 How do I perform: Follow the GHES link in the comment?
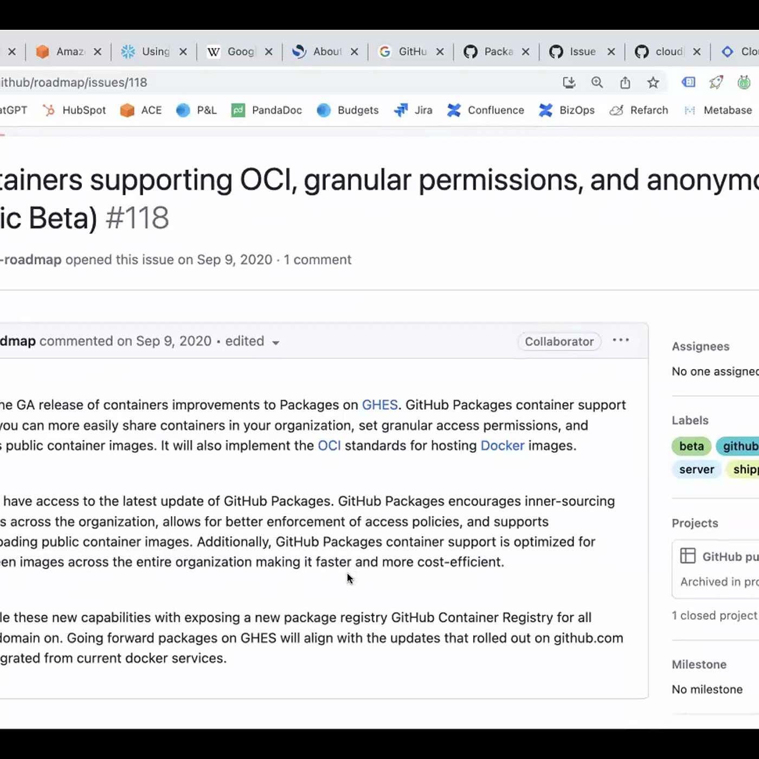[379, 405]
